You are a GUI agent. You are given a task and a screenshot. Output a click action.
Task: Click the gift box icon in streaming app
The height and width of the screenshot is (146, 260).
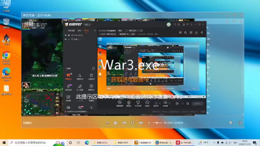click(x=180, y=33)
